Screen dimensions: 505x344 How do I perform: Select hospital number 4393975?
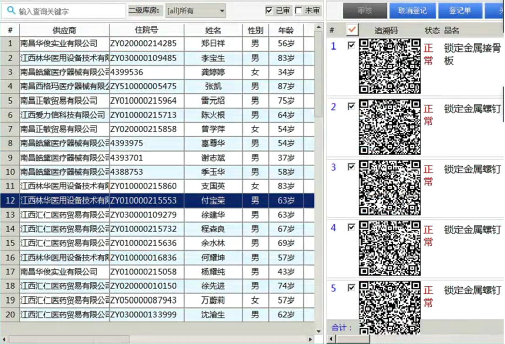coord(126,143)
